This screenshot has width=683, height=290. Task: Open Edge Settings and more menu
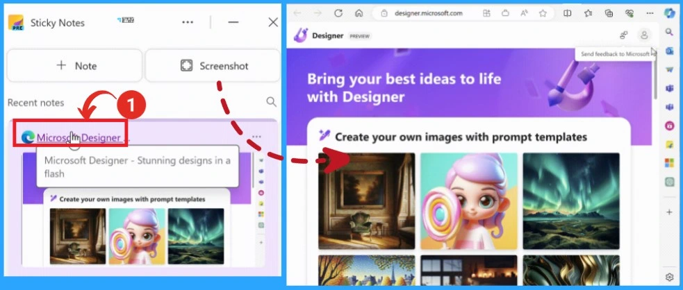point(650,13)
